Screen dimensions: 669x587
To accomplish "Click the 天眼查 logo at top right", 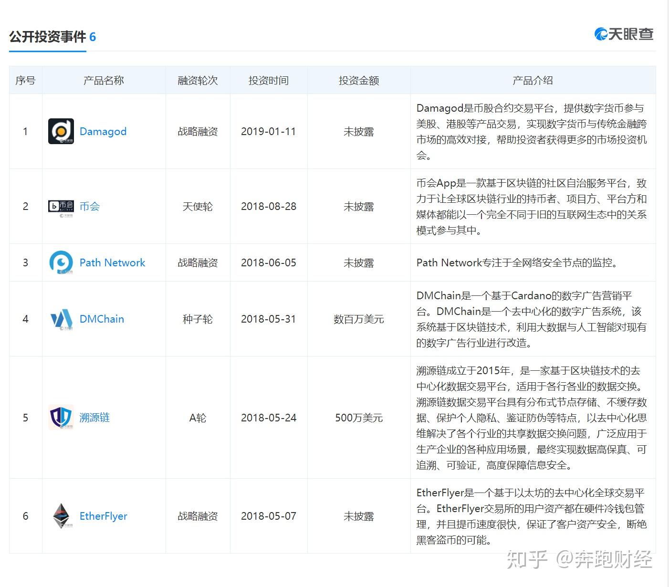I will click(624, 34).
